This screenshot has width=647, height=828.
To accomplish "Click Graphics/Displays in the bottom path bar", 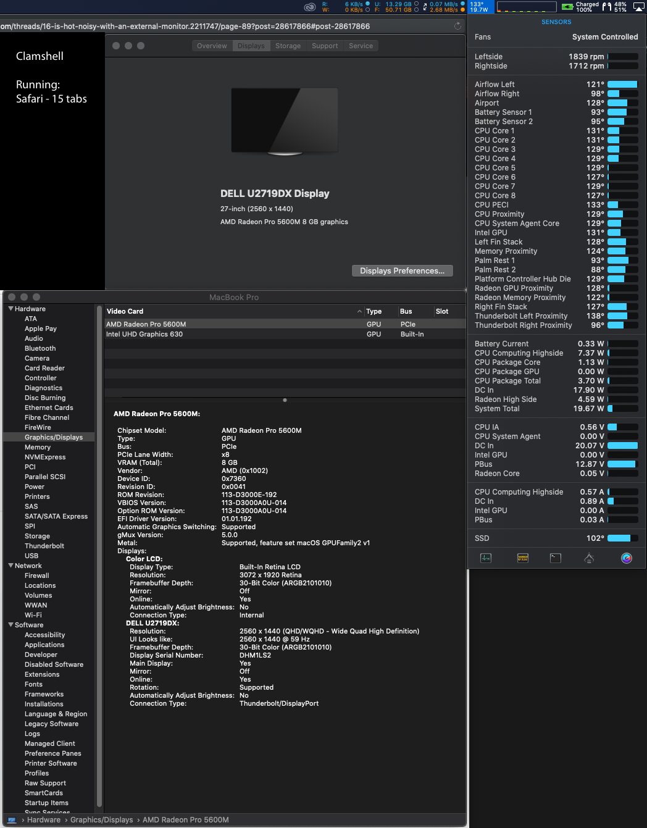I will click(101, 820).
